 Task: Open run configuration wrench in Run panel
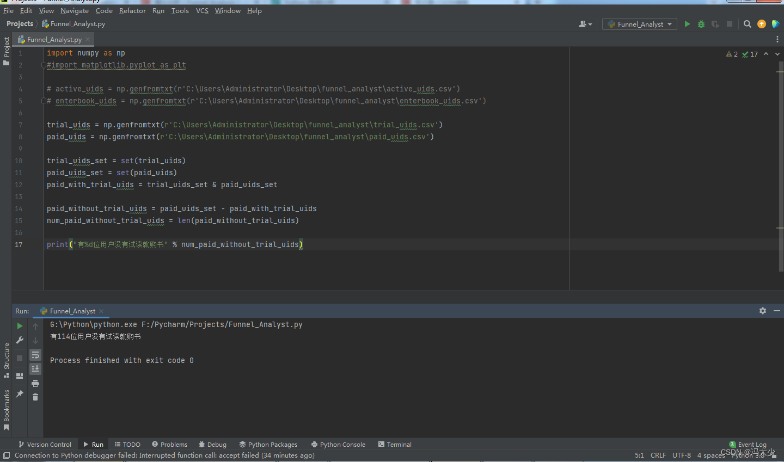click(x=20, y=340)
